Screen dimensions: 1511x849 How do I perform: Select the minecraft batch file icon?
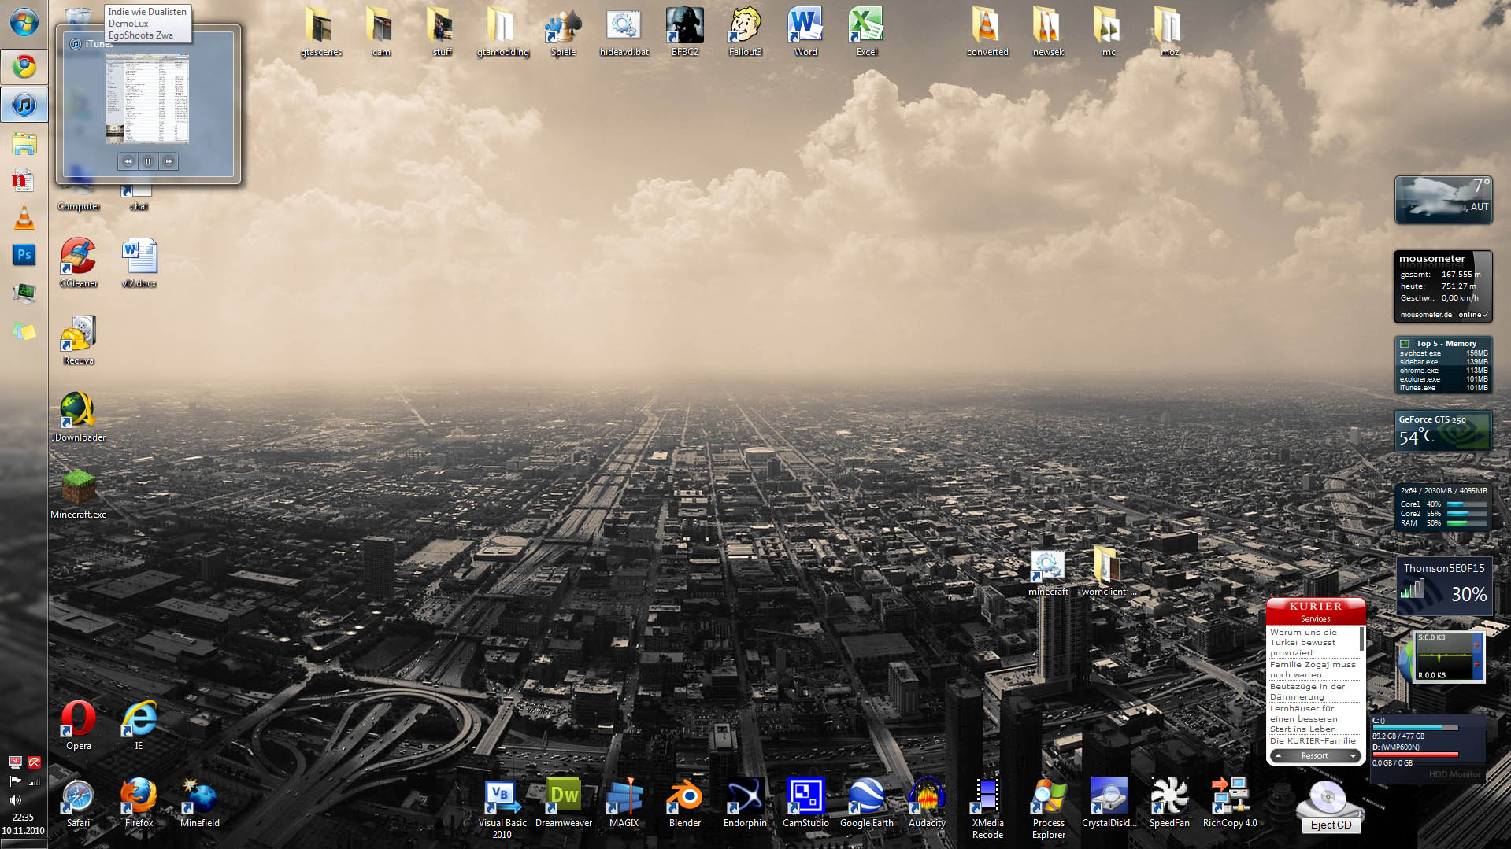pyautogui.click(x=1048, y=572)
